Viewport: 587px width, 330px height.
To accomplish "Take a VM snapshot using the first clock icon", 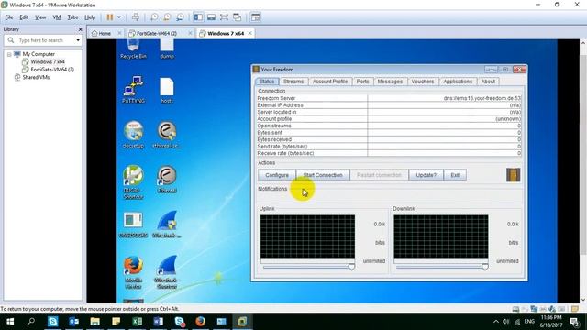I will [154, 17].
